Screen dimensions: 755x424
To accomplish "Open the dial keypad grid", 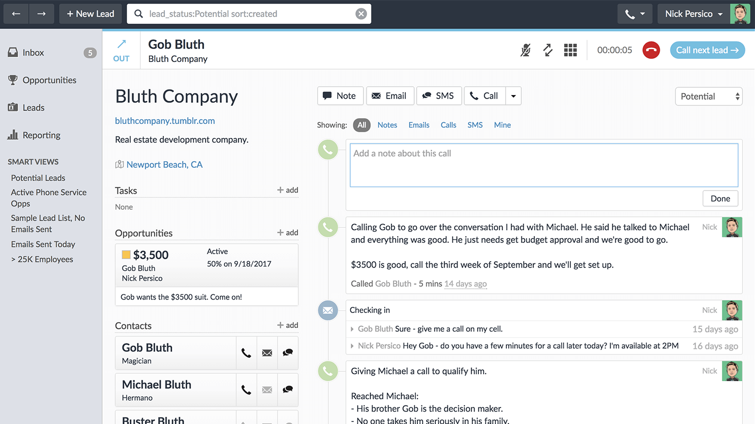I will click(x=570, y=50).
